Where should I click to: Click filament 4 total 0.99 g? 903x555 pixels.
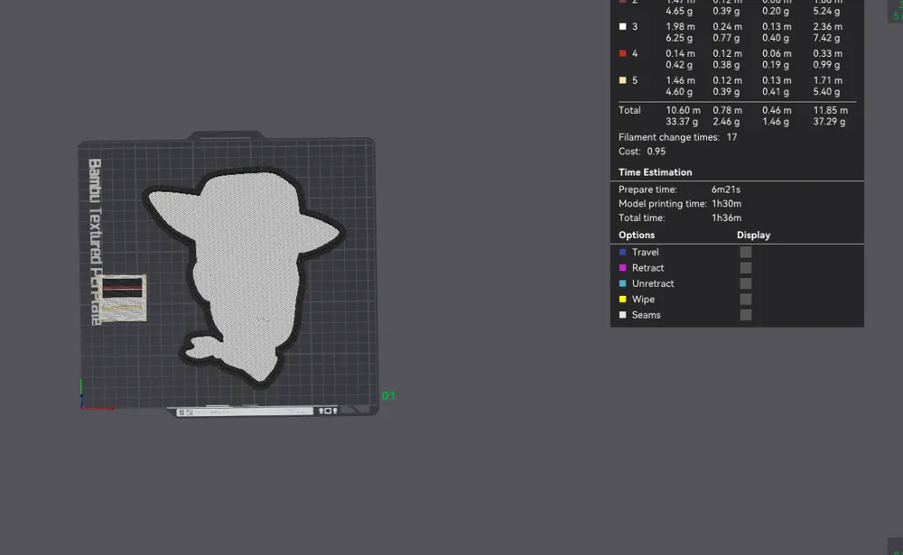pyautogui.click(x=826, y=65)
